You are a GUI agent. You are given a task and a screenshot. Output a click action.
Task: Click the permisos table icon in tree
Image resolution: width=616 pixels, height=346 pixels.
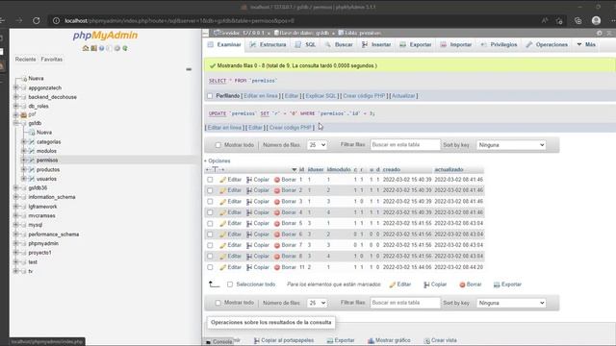coord(32,161)
